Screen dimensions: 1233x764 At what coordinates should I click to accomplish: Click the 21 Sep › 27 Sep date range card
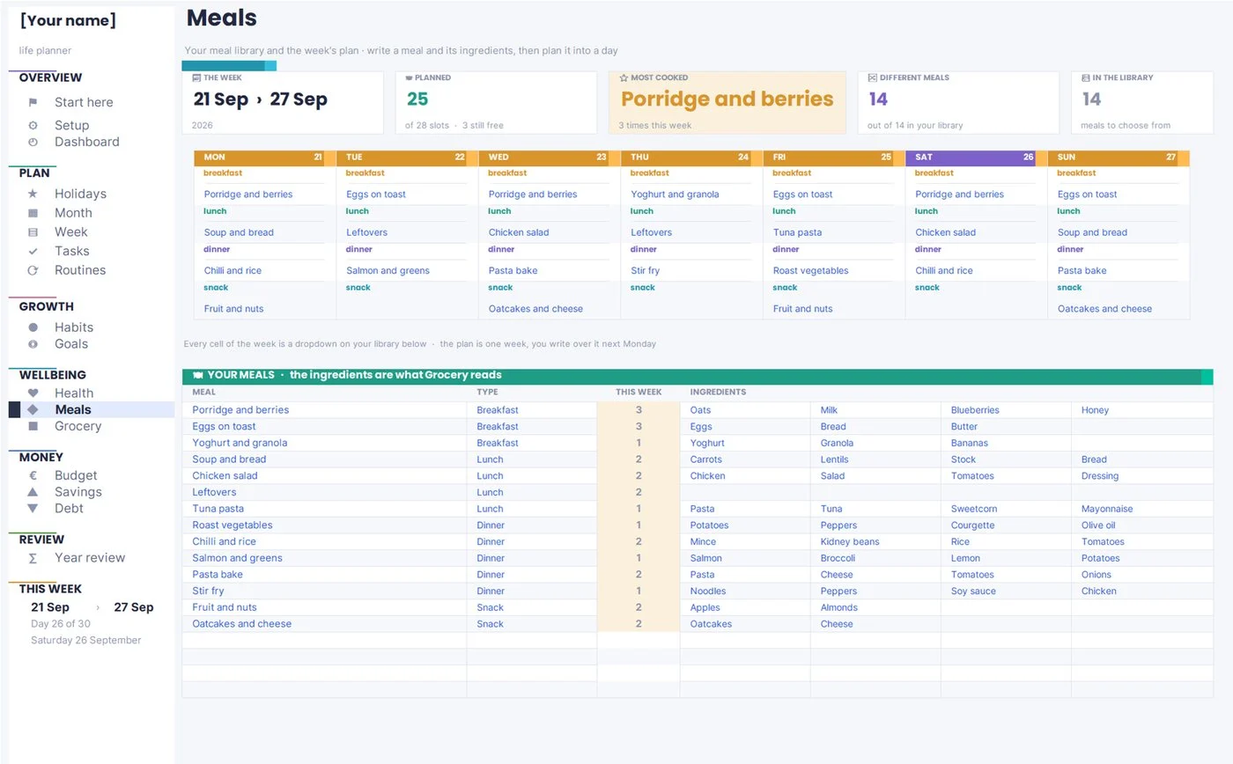283,102
